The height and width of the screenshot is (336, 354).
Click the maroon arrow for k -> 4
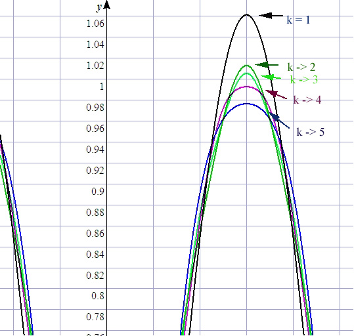[276, 94]
